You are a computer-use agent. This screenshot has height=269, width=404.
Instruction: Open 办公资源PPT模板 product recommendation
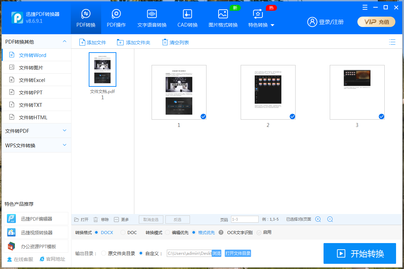tap(36, 247)
